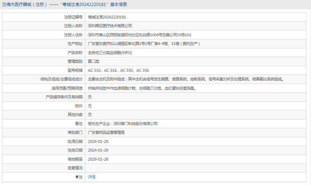The image size is (311, 185).
Task: Open the 详情 link
Action: 91,177
